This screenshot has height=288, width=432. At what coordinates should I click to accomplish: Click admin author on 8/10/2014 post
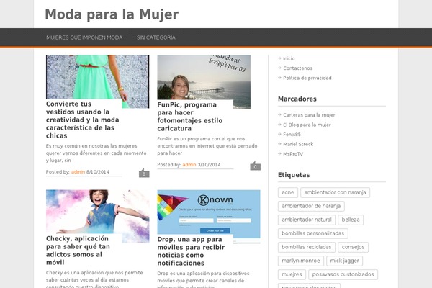pyautogui.click(x=78, y=172)
